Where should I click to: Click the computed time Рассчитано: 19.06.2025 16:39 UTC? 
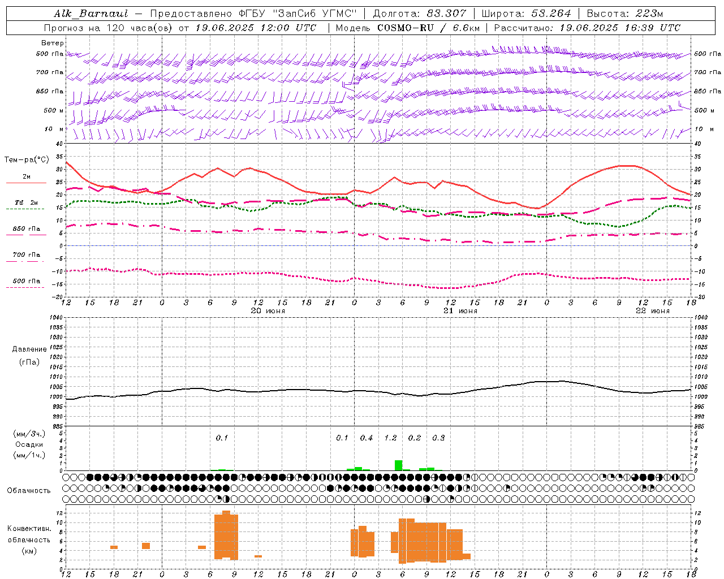tap(587, 28)
